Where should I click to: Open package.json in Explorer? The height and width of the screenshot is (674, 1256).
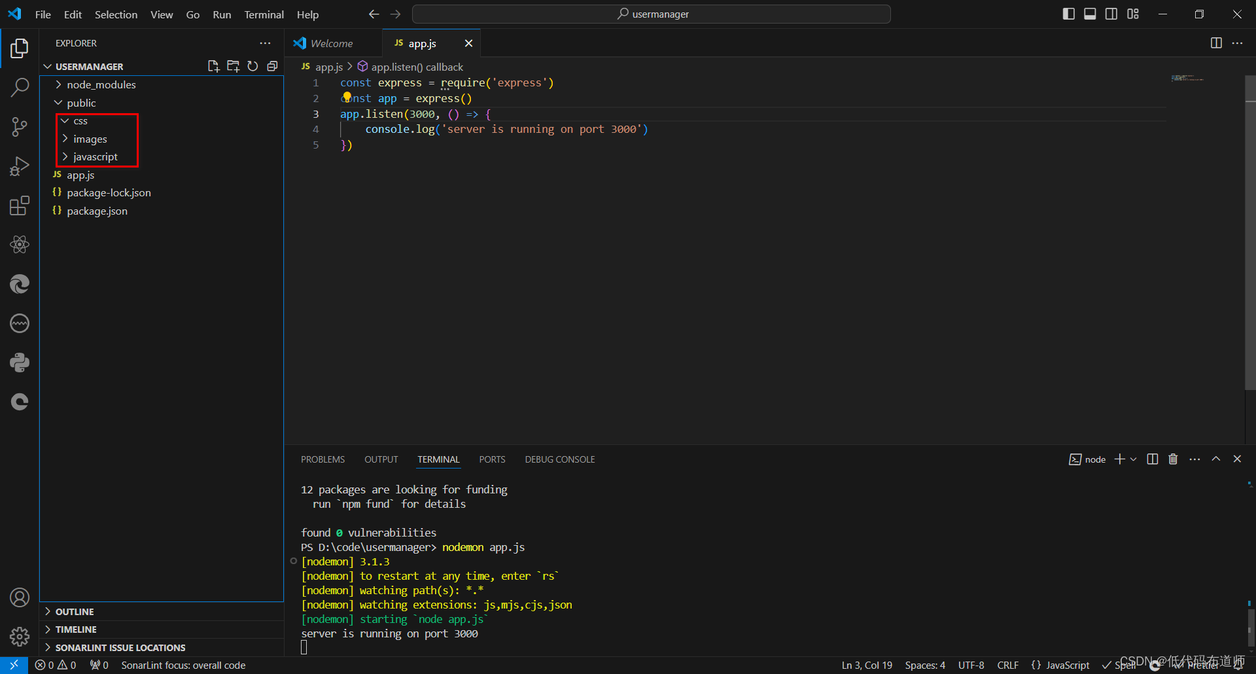pyautogui.click(x=161, y=211)
